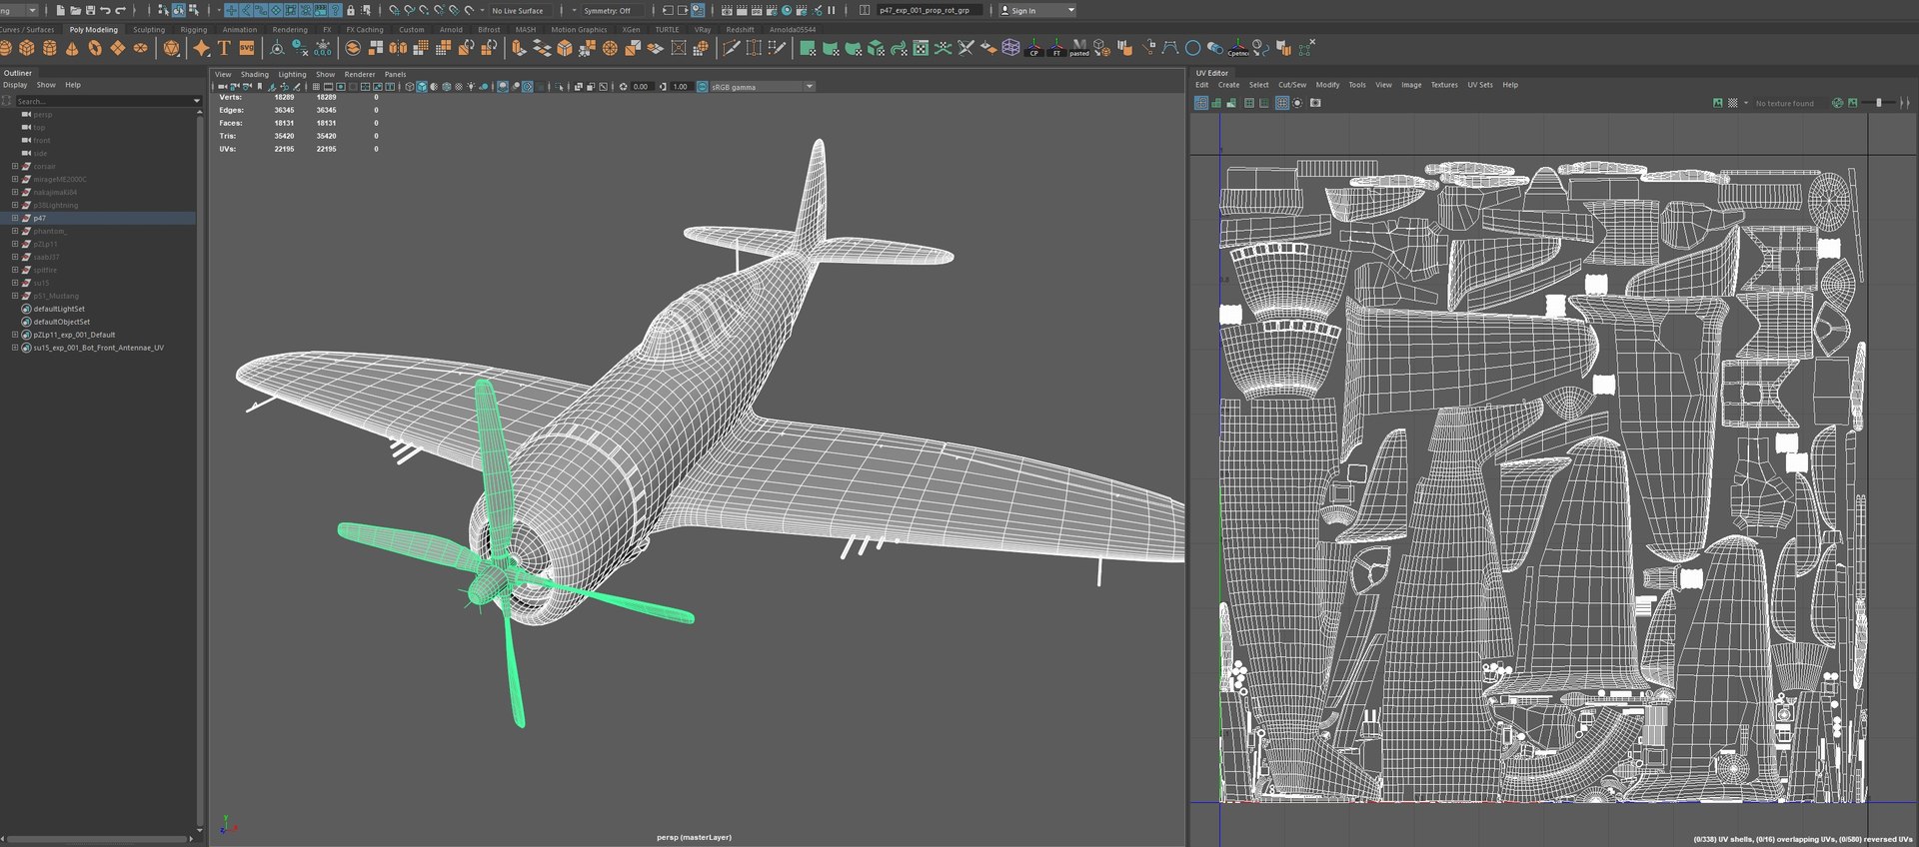Switch to the Rigging shelf tab
This screenshot has height=847, width=1919.
coord(194,29)
